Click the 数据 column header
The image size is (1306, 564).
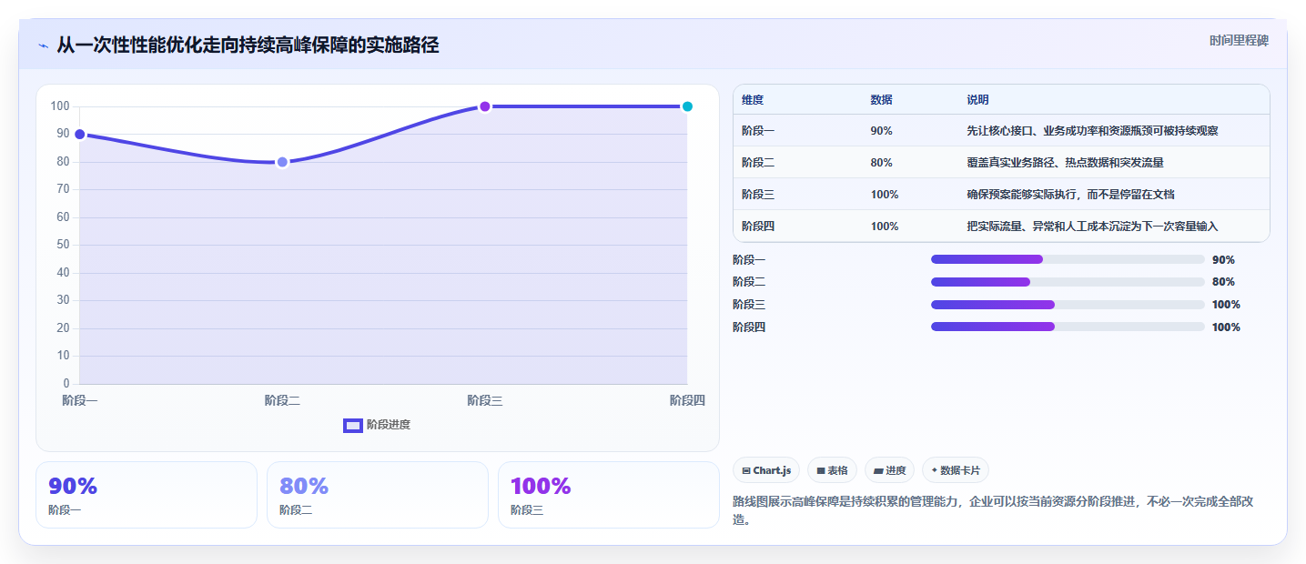[881, 100]
